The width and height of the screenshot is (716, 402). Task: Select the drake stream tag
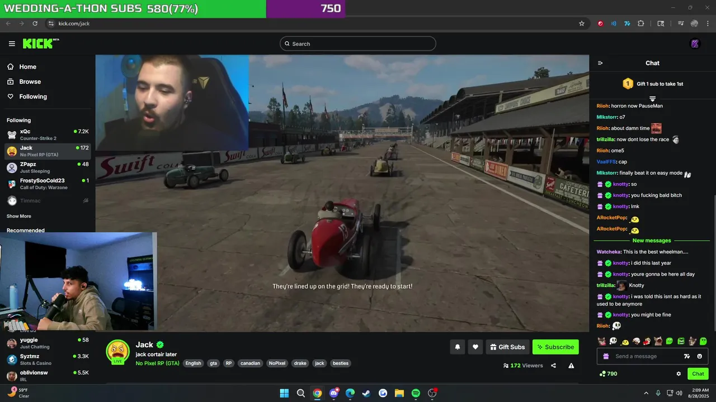click(x=300, y=363)
